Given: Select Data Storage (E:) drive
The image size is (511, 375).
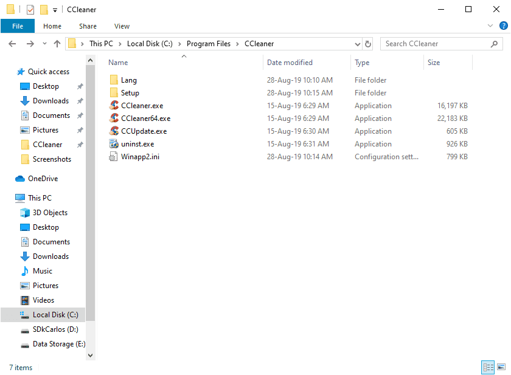Looking at the screenshot, I should click(59, 344).
